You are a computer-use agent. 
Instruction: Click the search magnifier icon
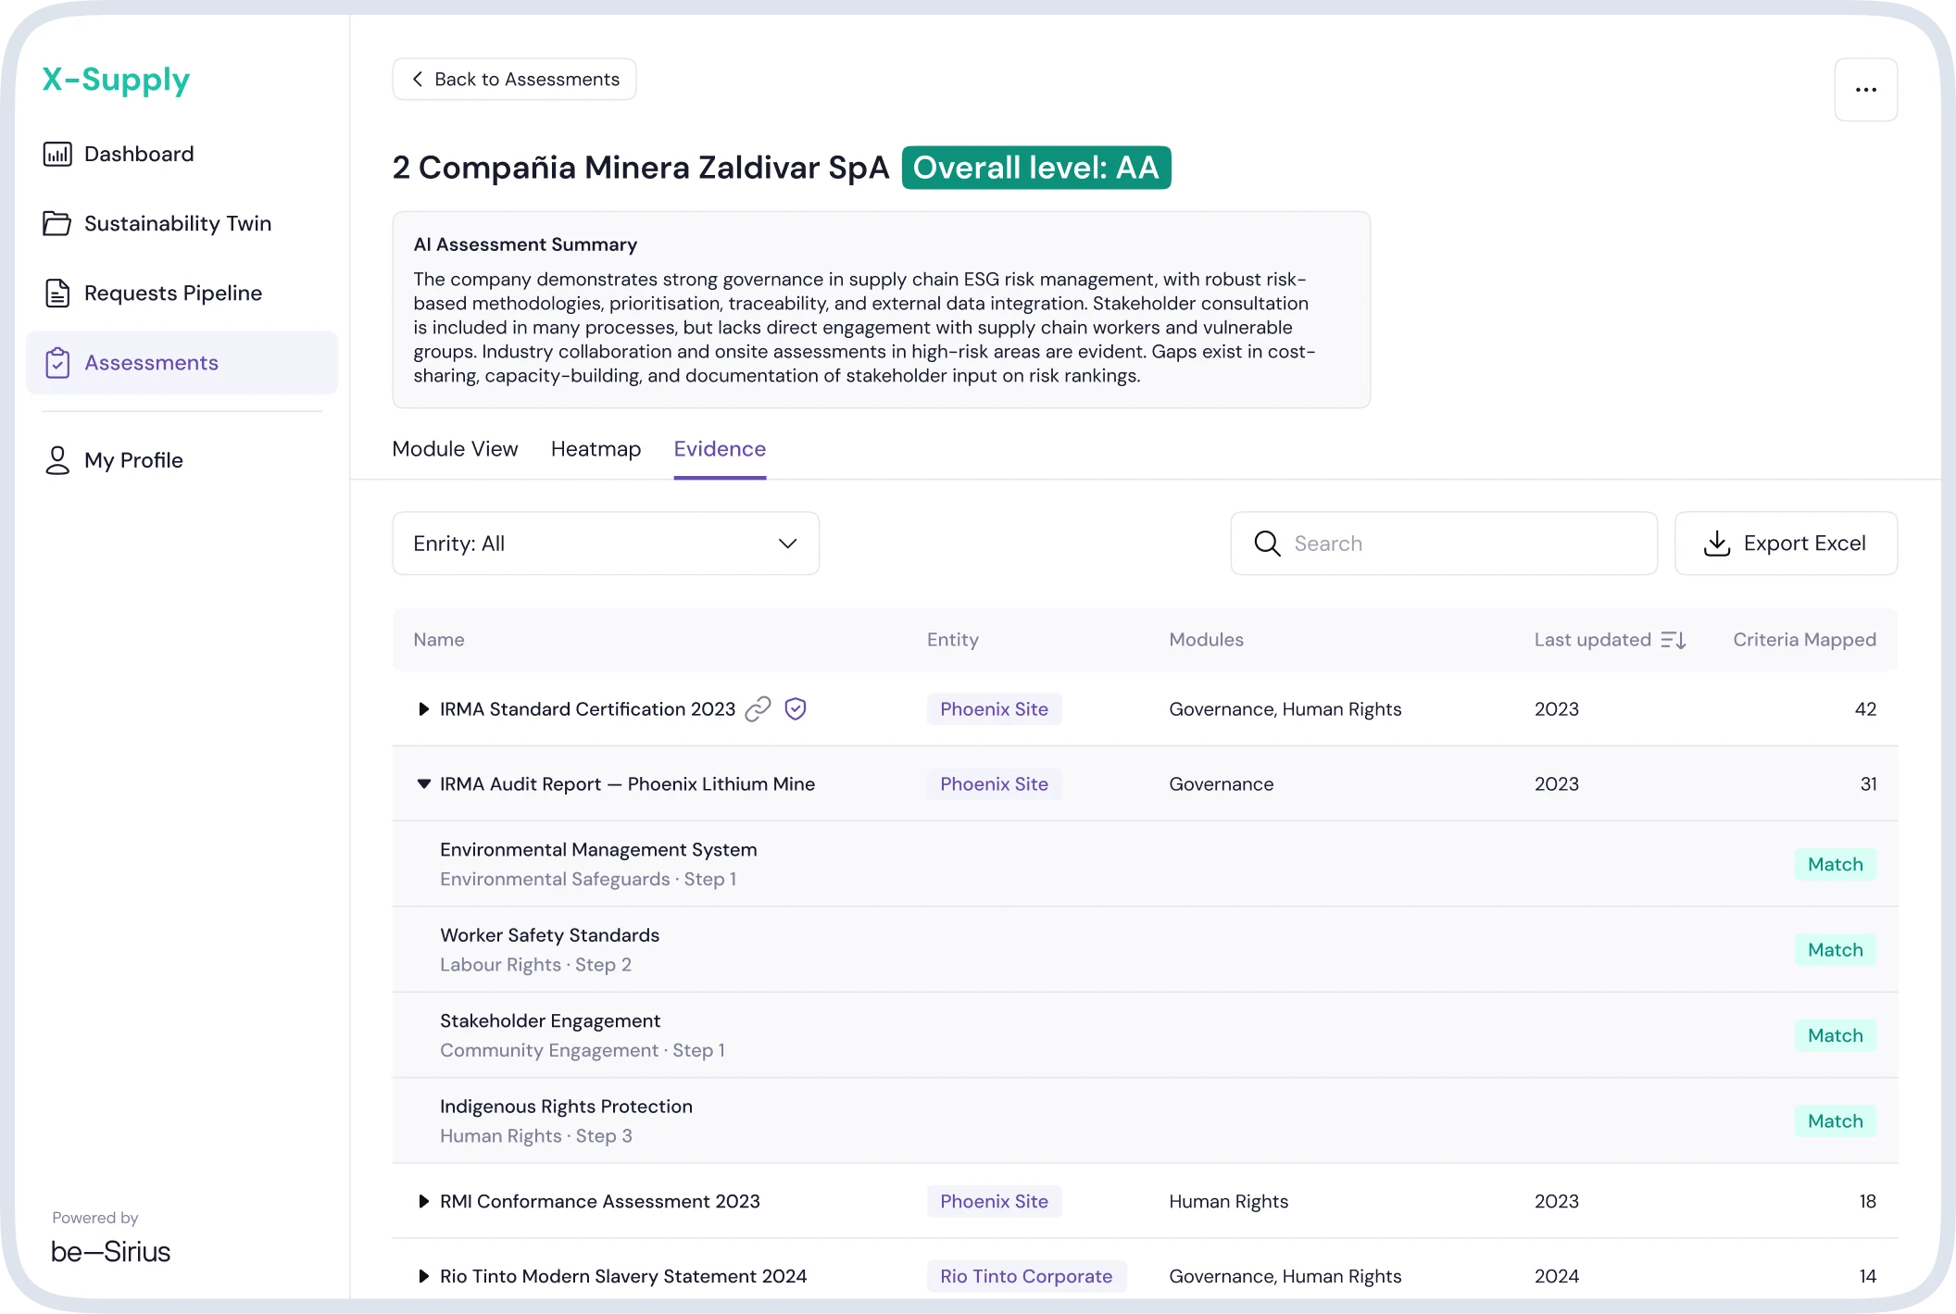[1267, 544]
